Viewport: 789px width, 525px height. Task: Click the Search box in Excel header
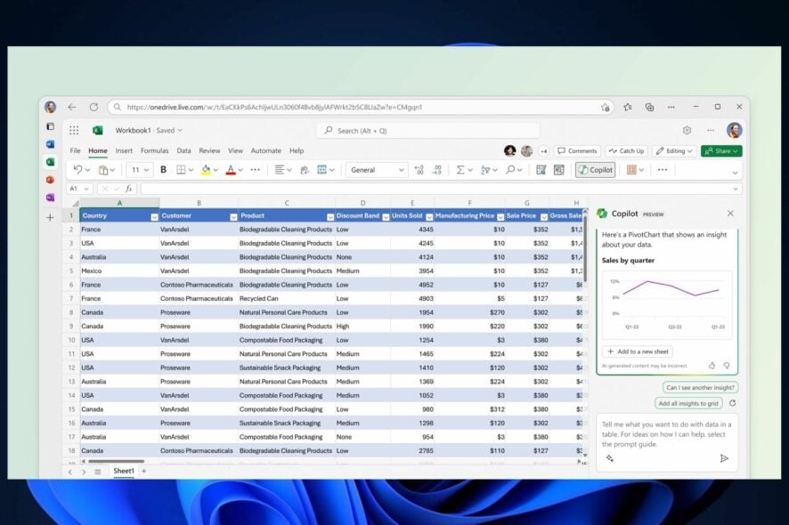coord(427,131)
